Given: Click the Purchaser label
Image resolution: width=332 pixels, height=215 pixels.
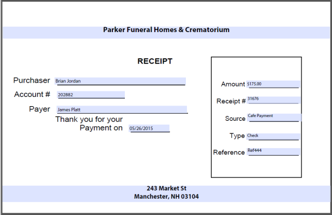Looking at the screenshot, I should click(32, 81).
